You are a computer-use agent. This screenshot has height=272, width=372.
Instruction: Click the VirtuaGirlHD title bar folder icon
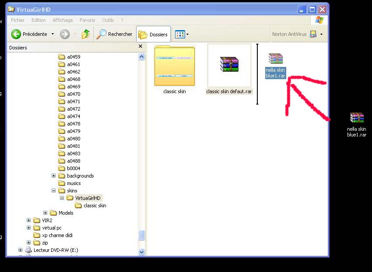pos(11,10)
